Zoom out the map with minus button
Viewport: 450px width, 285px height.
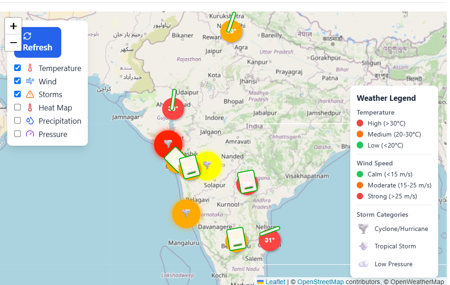click(13, 43)
